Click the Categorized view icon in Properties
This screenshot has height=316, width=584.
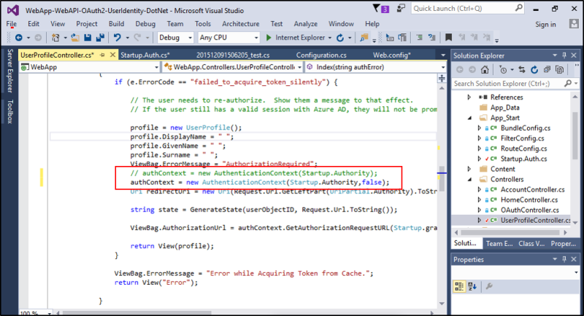tap(459, 286)
